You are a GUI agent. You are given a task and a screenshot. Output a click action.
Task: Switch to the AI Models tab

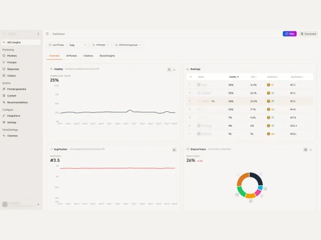(x=71, y=56)
